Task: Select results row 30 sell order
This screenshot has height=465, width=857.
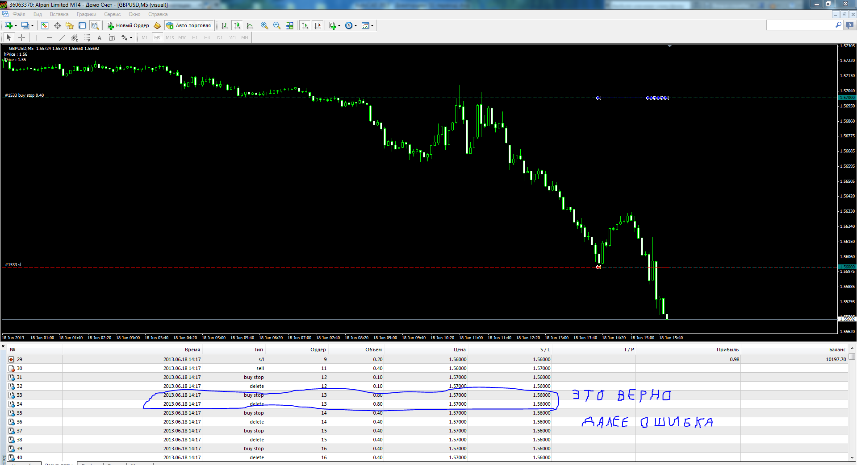Action: click(427, 368)
